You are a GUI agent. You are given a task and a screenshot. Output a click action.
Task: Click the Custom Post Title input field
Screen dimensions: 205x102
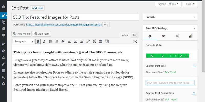[x=170, y=83]
